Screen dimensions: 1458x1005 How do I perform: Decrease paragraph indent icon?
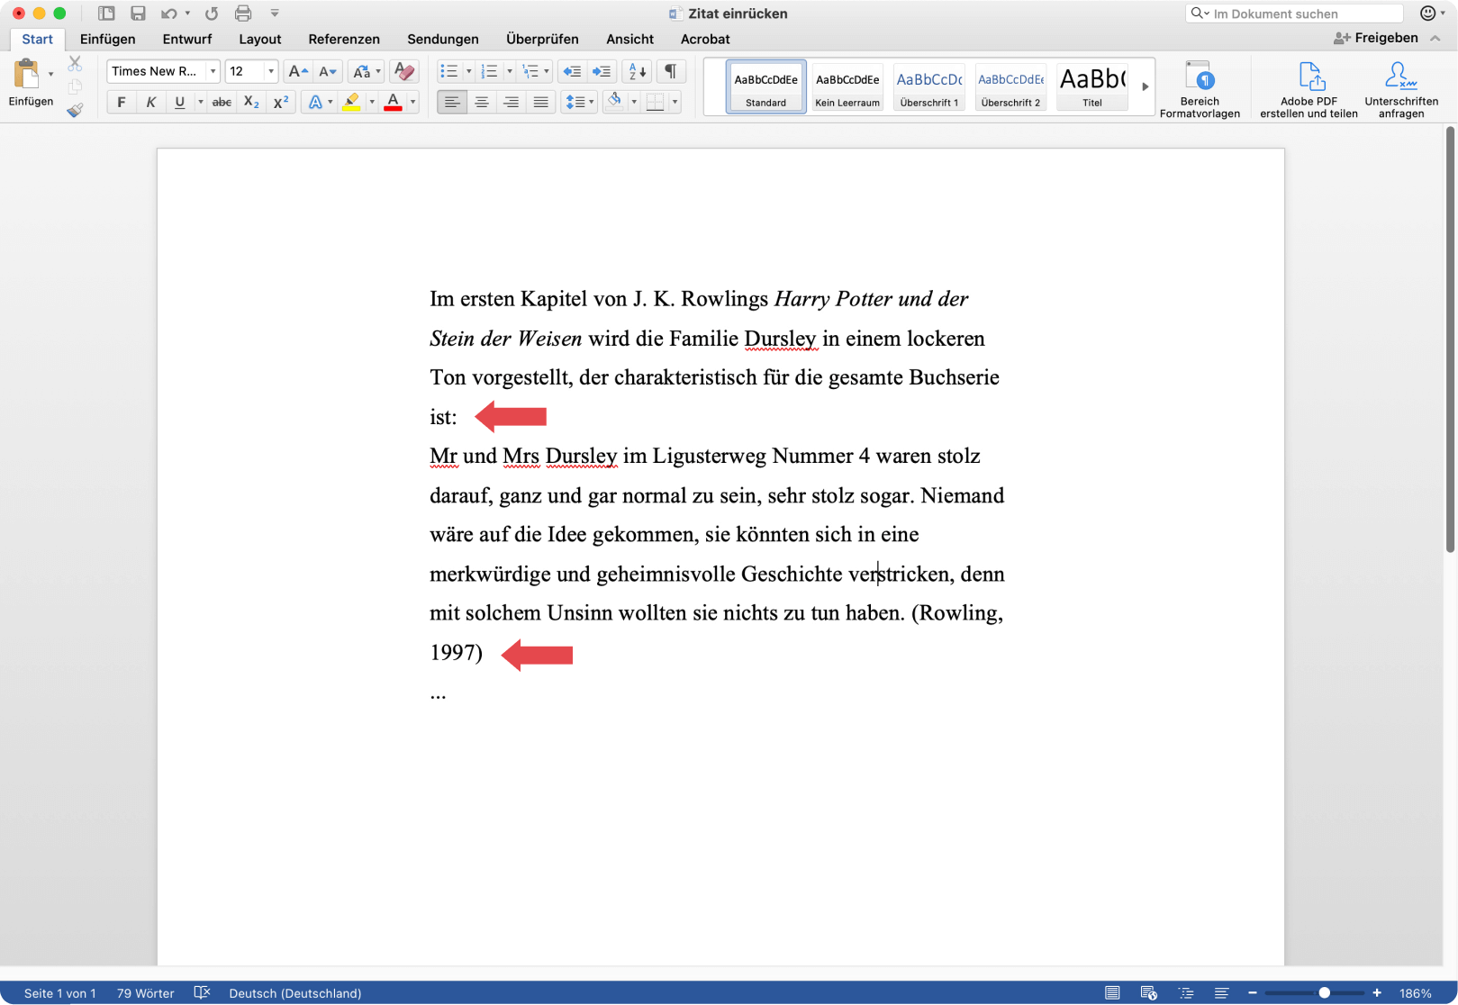click(x=571, y=71)
